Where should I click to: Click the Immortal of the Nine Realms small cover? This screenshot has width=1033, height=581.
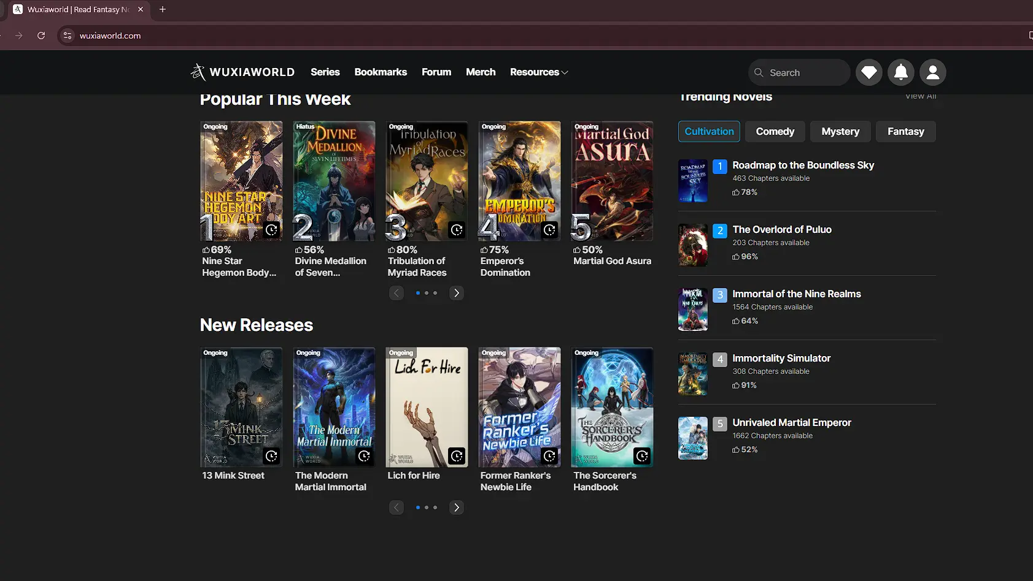pyautogui.click(x=693, y=309)
